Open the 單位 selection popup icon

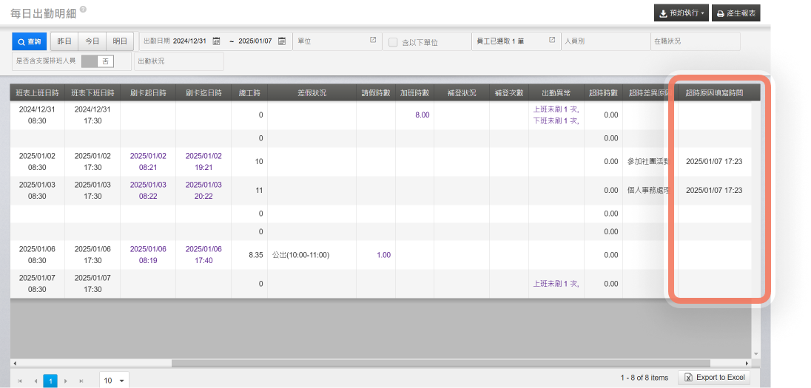point(373,40)
